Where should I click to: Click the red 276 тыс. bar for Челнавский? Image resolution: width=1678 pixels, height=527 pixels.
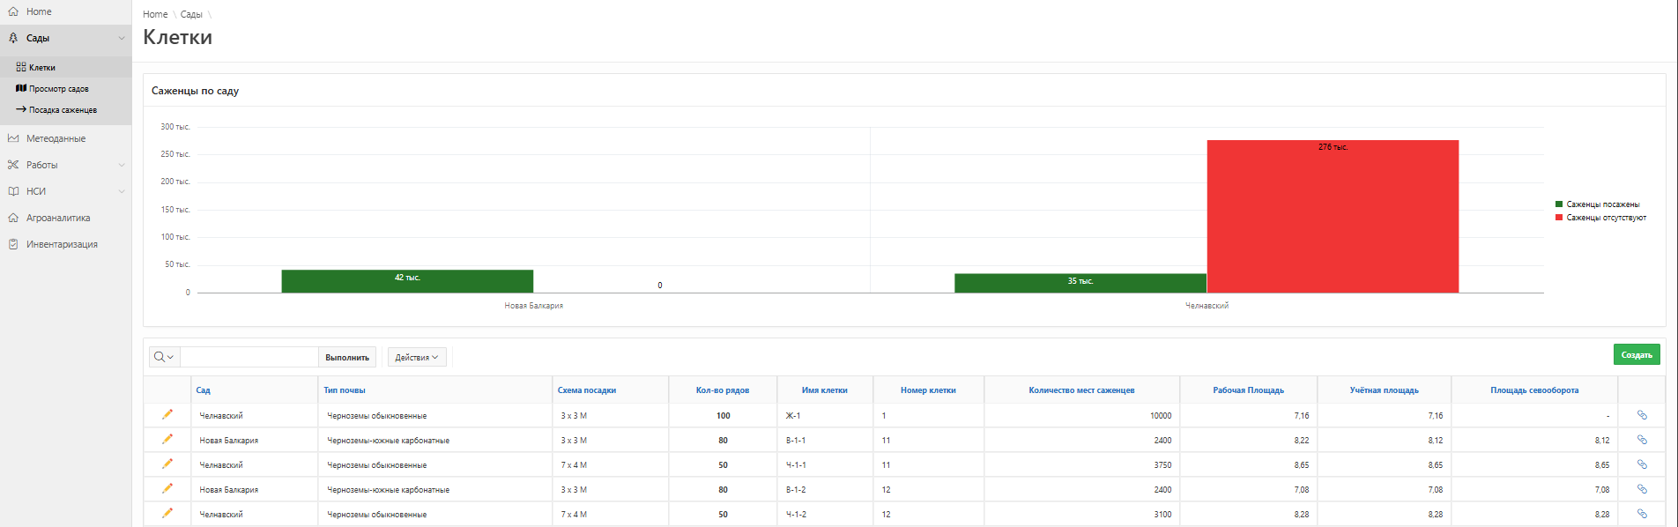(1333, 216)
